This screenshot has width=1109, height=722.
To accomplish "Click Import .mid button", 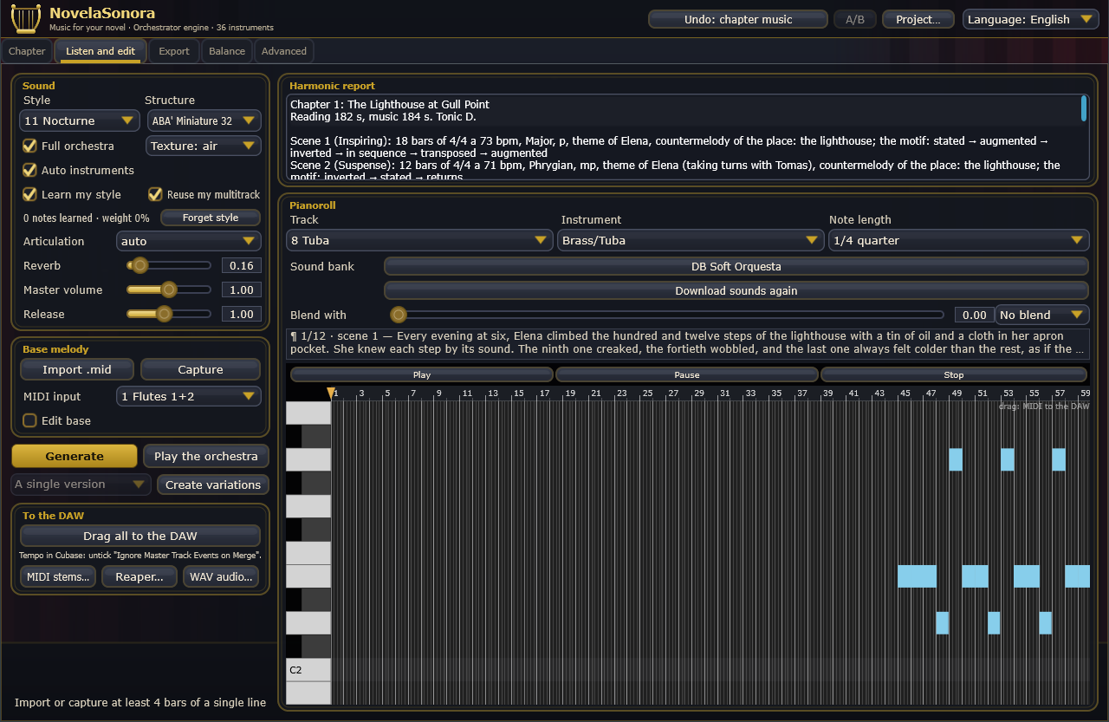I will 77,369.
